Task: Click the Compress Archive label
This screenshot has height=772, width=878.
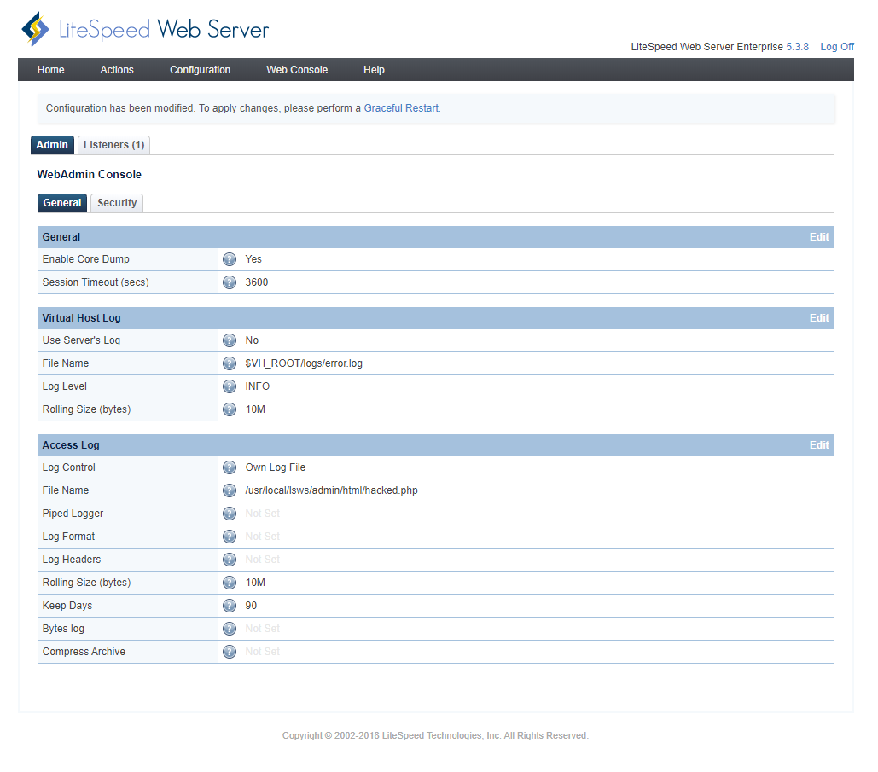Action: click(x=84, y=652)
